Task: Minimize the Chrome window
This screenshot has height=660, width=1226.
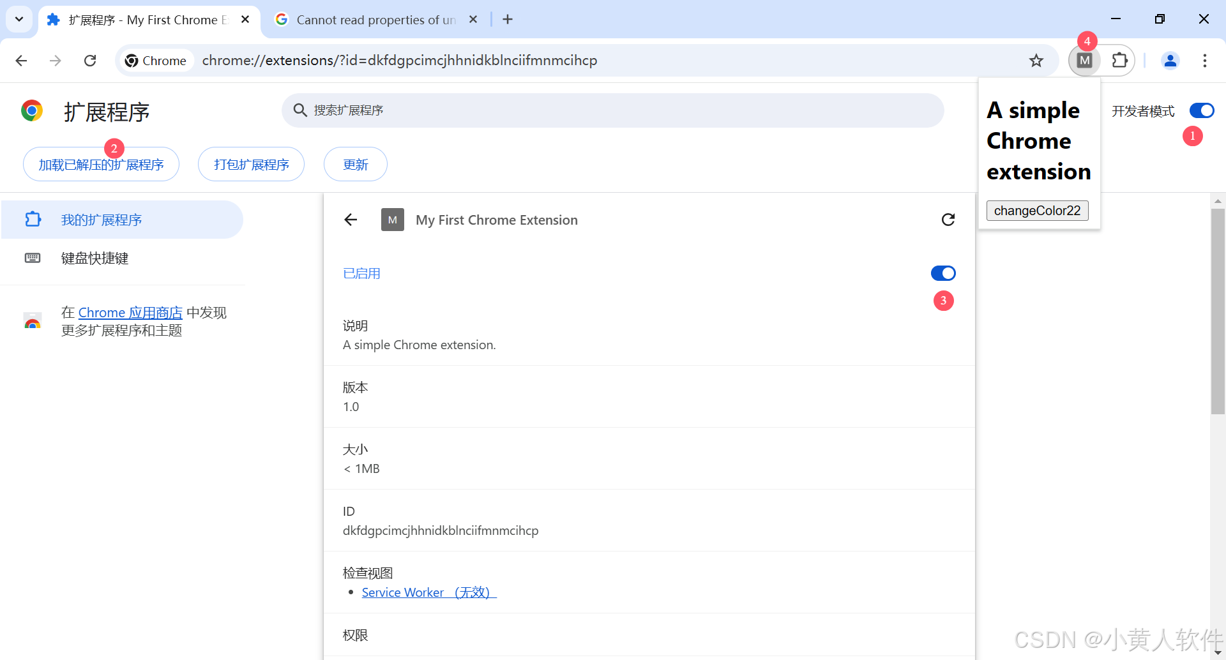Action: 1116,19
